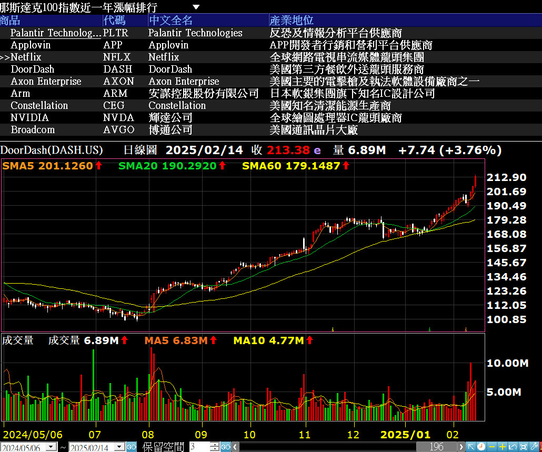The width and height of the screenshot is (542, 452).
Task: Select the arrow pointer tool icon
Action: 471,447
